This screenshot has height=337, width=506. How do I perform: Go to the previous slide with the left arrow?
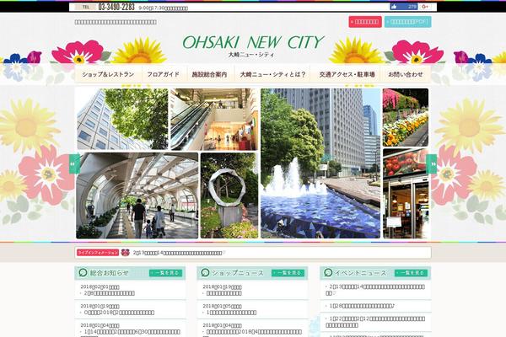click(x=74, y=163)
